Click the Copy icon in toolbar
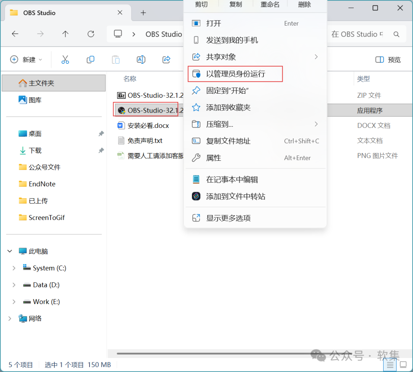 click(90, 60)
